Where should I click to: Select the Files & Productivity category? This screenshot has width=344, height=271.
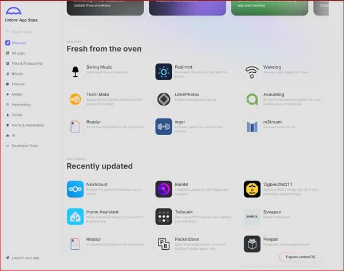(x=24, y=64)
